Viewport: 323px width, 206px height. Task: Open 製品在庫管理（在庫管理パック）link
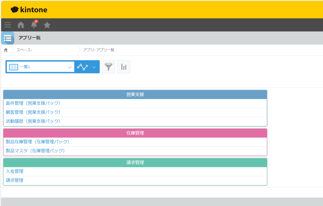[x=37, y=142]
